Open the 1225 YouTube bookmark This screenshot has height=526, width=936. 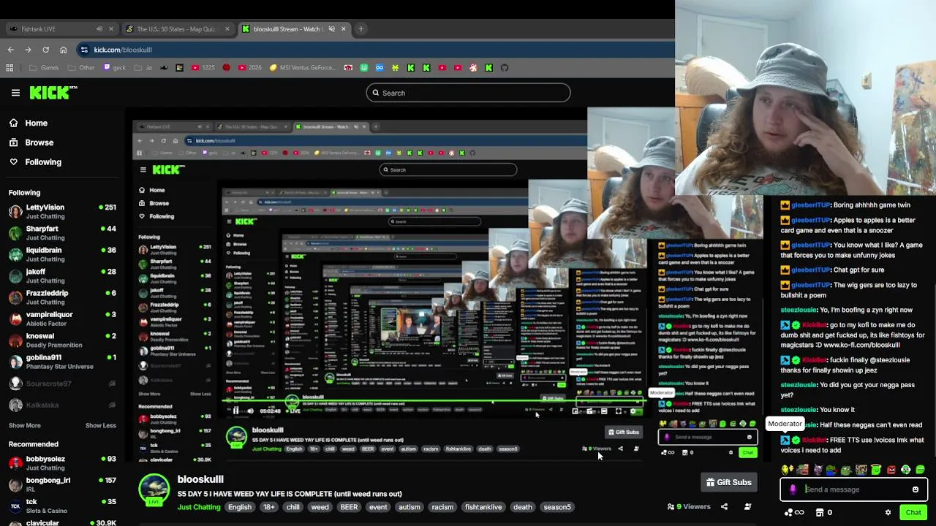(x=203, y=68)
